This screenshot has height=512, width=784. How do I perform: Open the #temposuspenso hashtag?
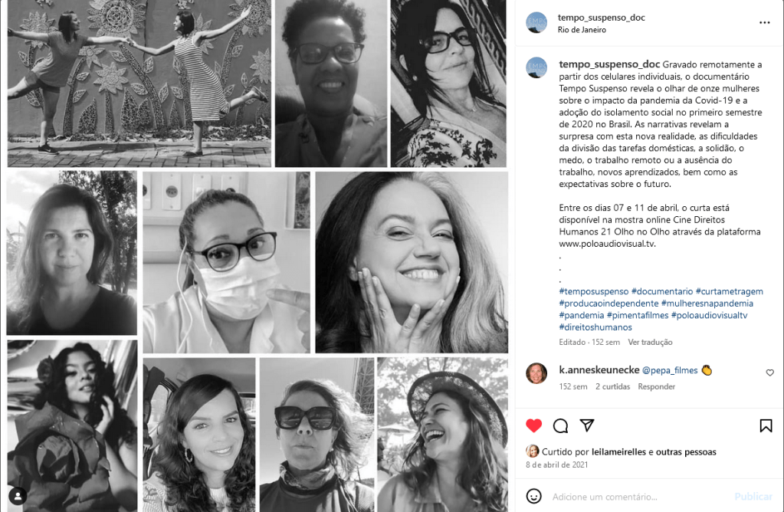[593, 291]
